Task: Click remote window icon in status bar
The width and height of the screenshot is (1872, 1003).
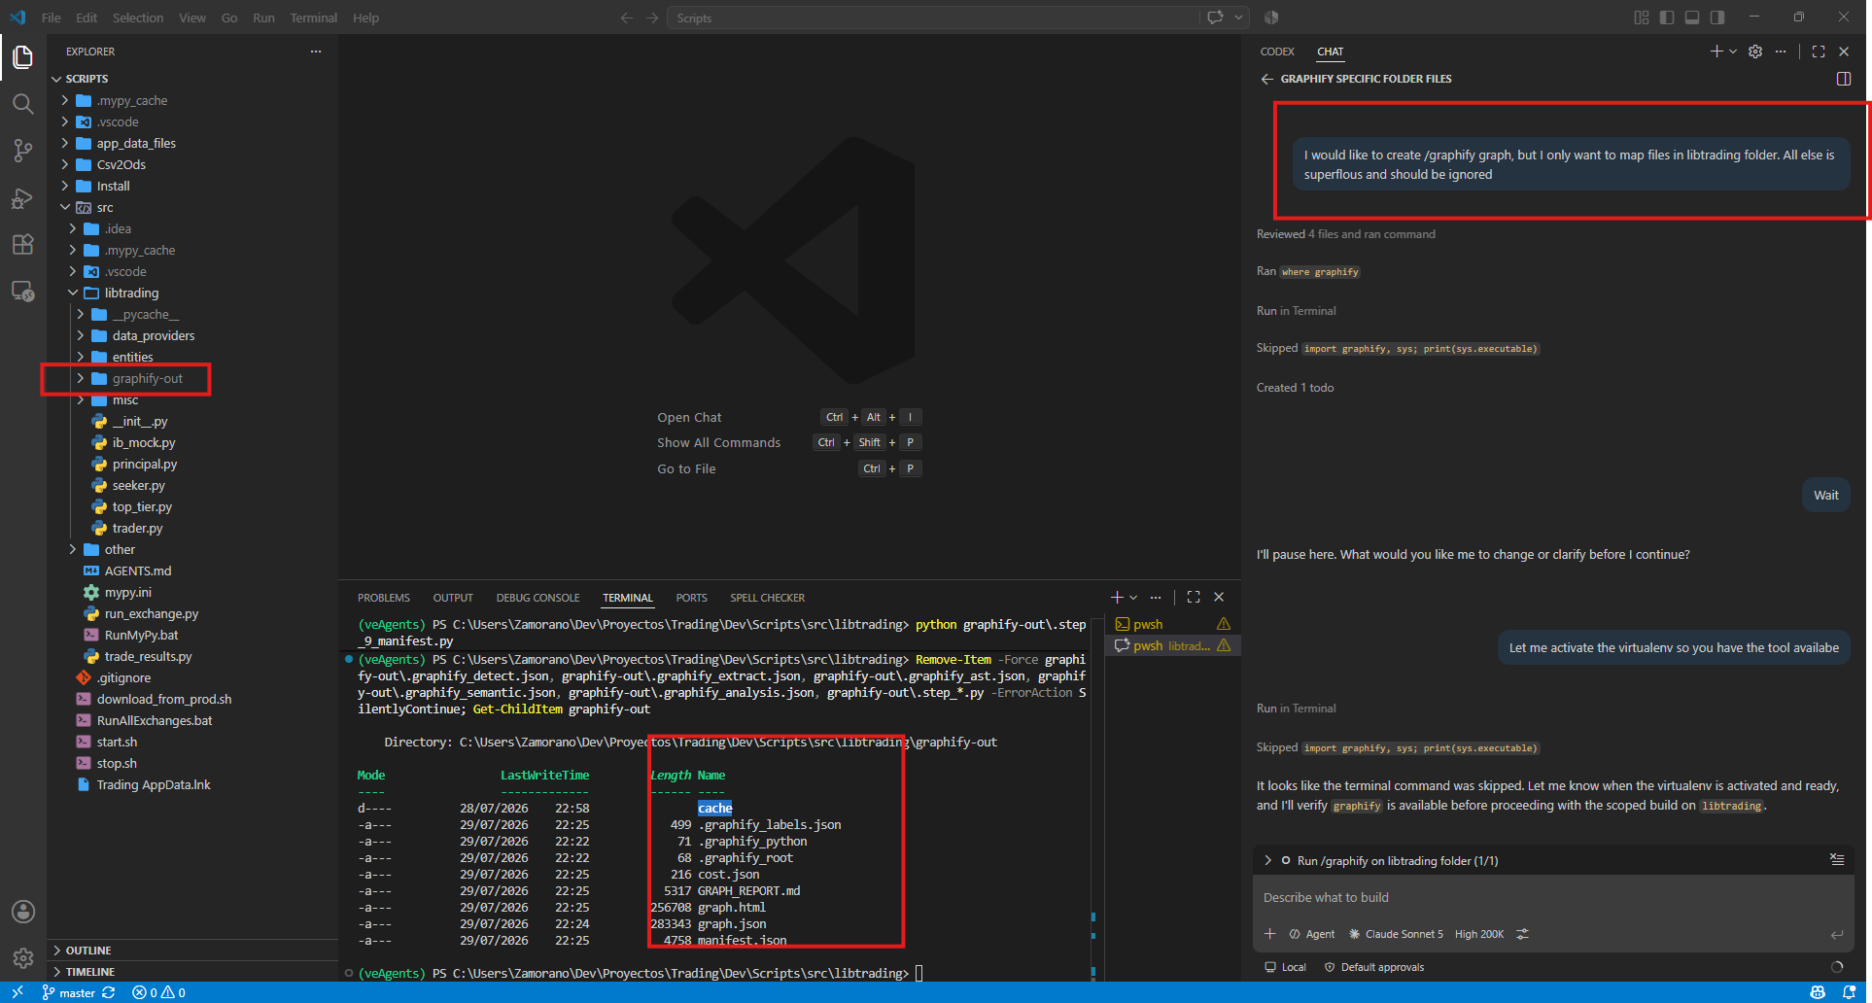Action: point(17,992)
